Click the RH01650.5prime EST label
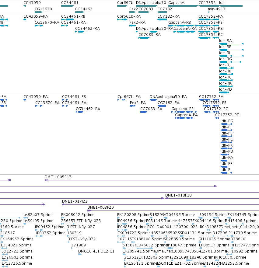259x268 pixels. pyautogui.click(x=230, y=257)
